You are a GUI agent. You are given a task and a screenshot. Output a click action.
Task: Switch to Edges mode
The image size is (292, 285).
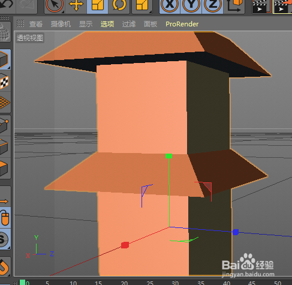click(x=5, y=146)
